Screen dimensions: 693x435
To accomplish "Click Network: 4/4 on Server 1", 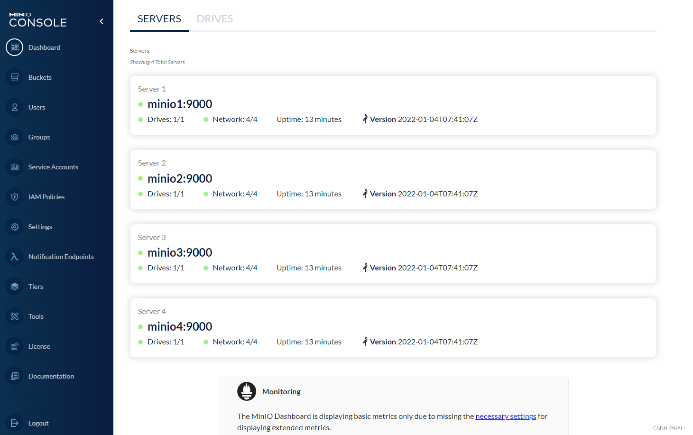I will tap(235, 119).
